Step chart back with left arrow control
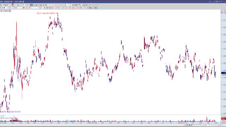Screen dimensions: 226x127 pos(188,125)
